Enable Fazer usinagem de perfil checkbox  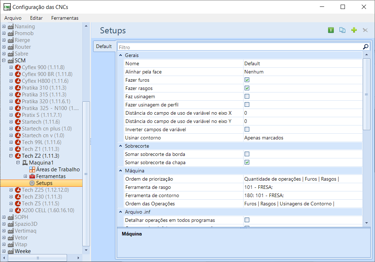pos(247,105)
